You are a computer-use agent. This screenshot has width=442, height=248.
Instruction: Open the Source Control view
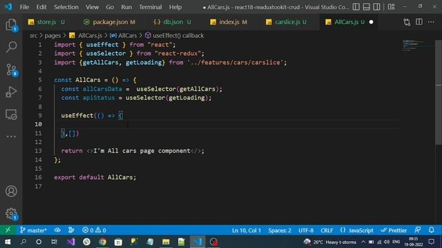pos(11,70)
